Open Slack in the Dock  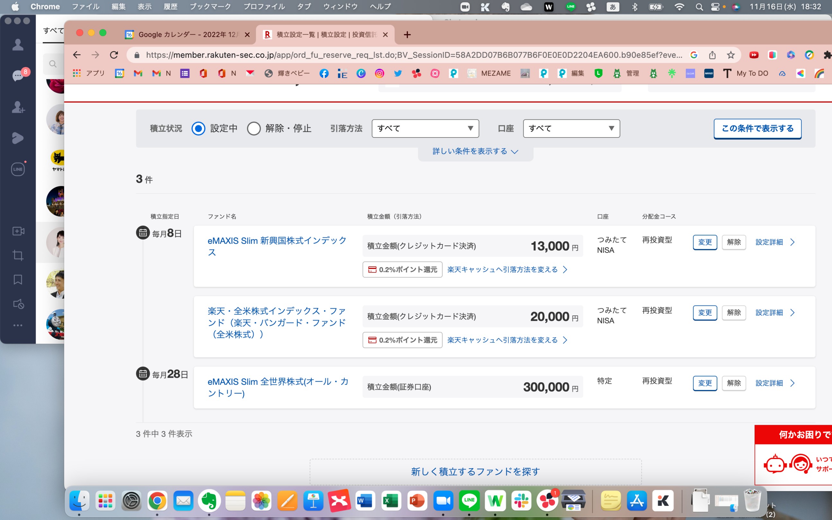pyautogui.click(x=521, y=501)
